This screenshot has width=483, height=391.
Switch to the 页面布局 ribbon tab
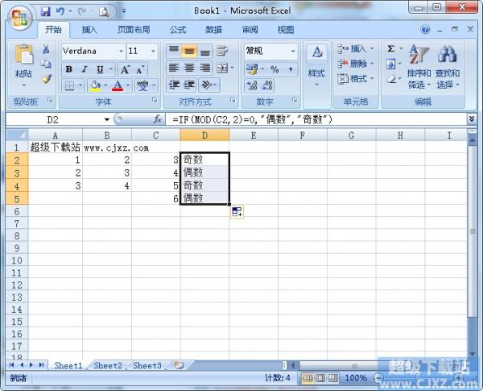[134, 30]
